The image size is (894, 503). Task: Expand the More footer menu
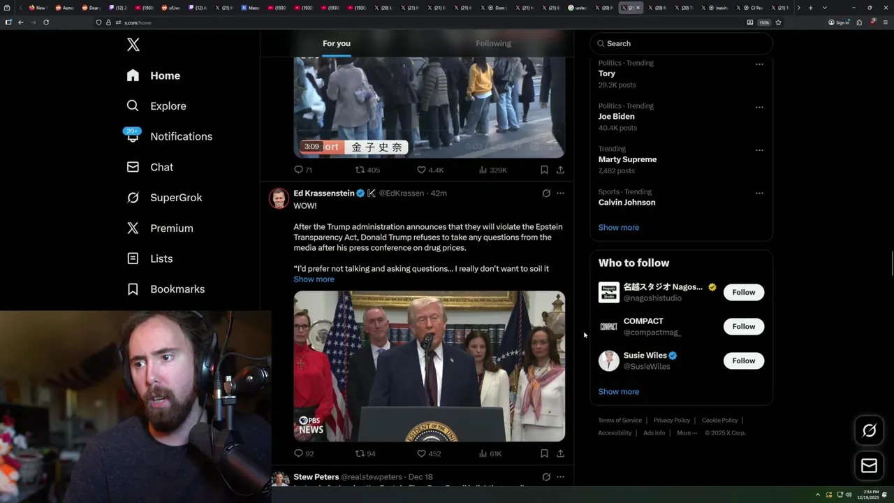point(686,433)
